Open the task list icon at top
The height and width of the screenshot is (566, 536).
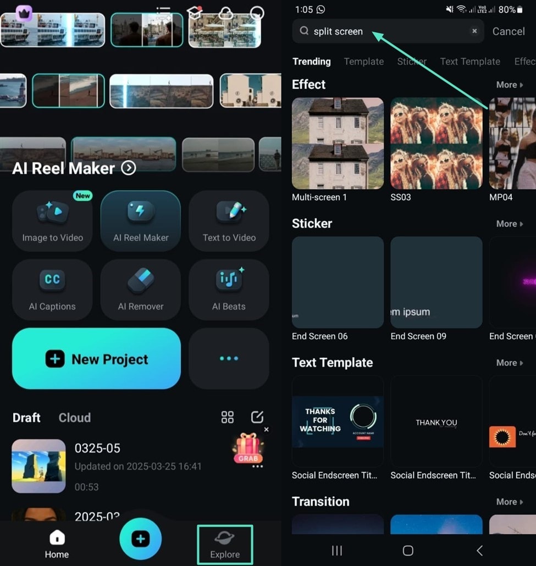(x=163, y=12)
